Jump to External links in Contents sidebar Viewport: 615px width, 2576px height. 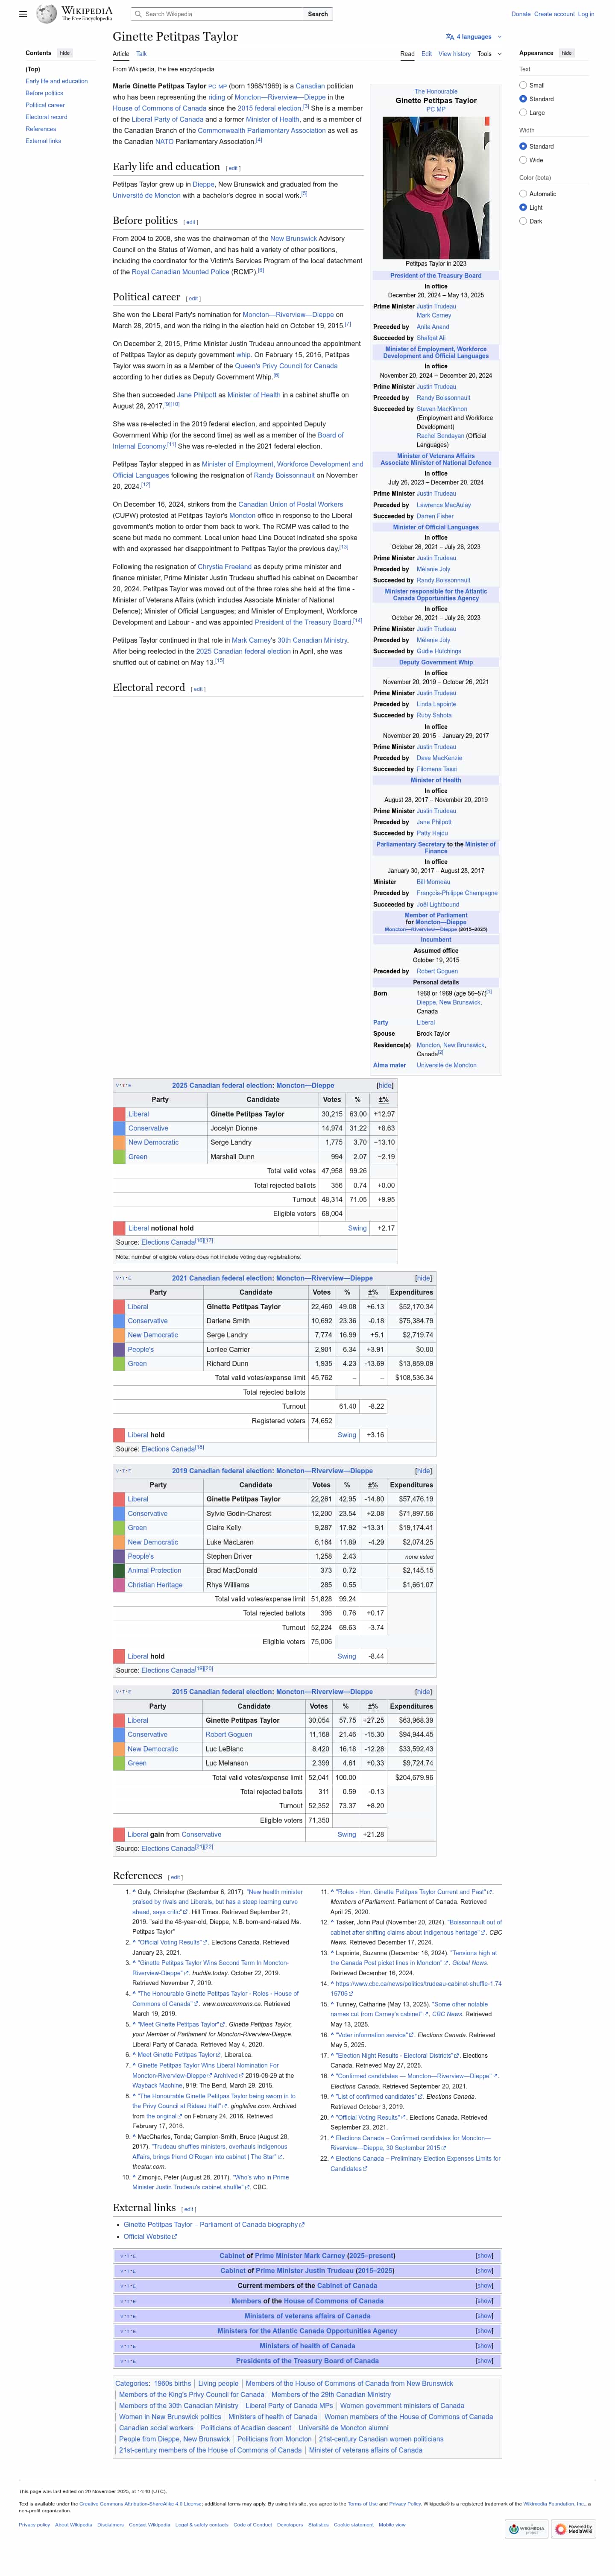point(43,141)
